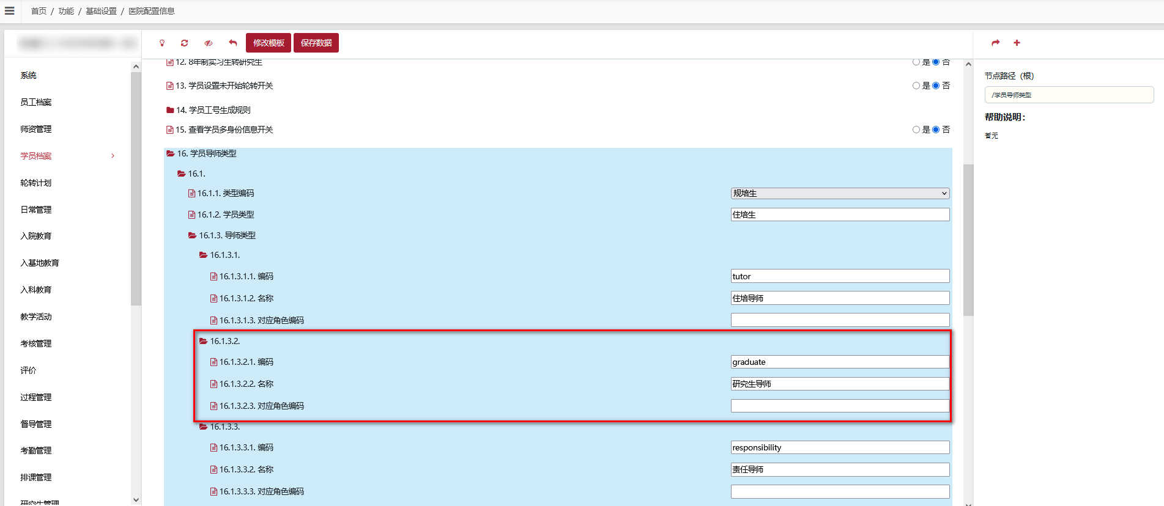Open 员工档案 in the sidebar

click(36, 102)
